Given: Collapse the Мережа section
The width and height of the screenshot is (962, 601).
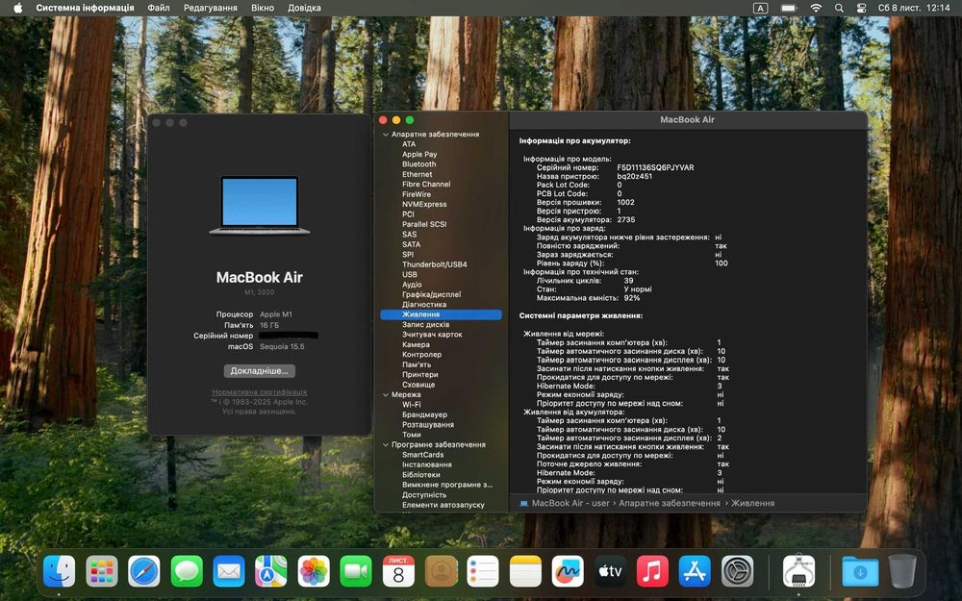Looking at the screenshot, I should point(386,395).
